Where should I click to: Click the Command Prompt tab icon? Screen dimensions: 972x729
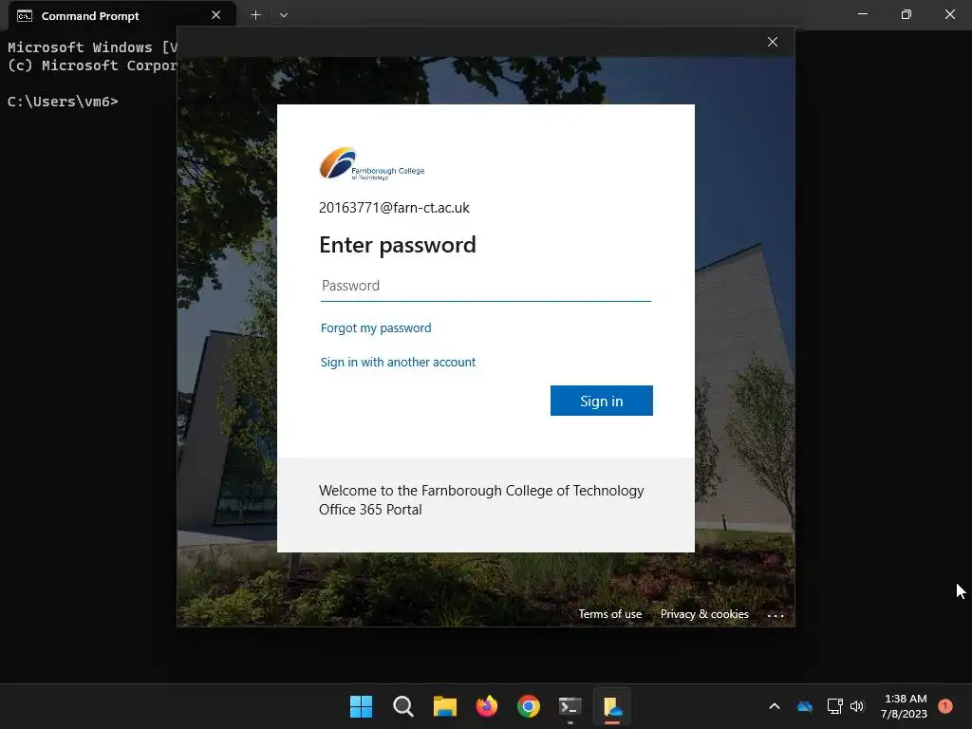[x=24, y=15]
